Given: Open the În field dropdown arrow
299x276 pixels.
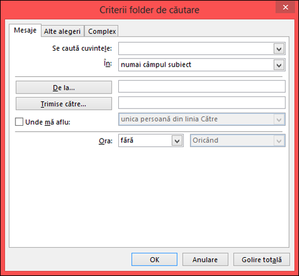Looking at the screenshot, I should (279, 65).
